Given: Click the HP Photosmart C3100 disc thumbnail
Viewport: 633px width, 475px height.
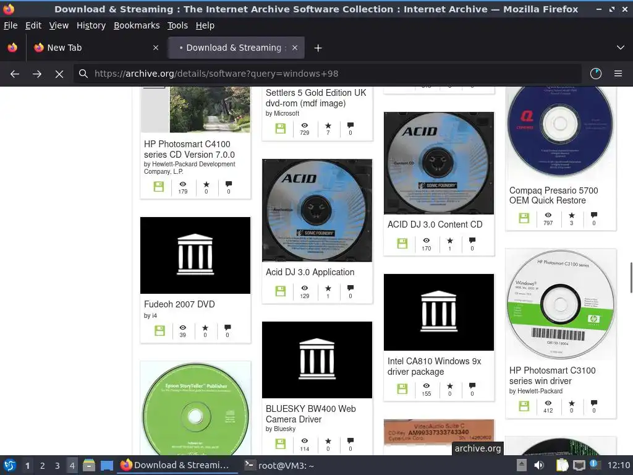Looking at the screenshot, I should pyautogui.click(x=560, y=304).
